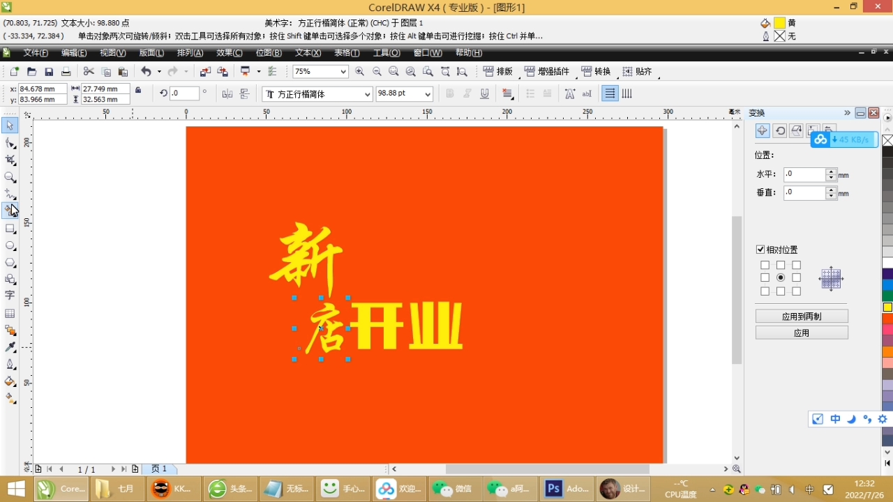Viewport: 893px width, 502px height.
Task: Activate the Zoom tool in the toolbox
Action: [x=10, y=177]
